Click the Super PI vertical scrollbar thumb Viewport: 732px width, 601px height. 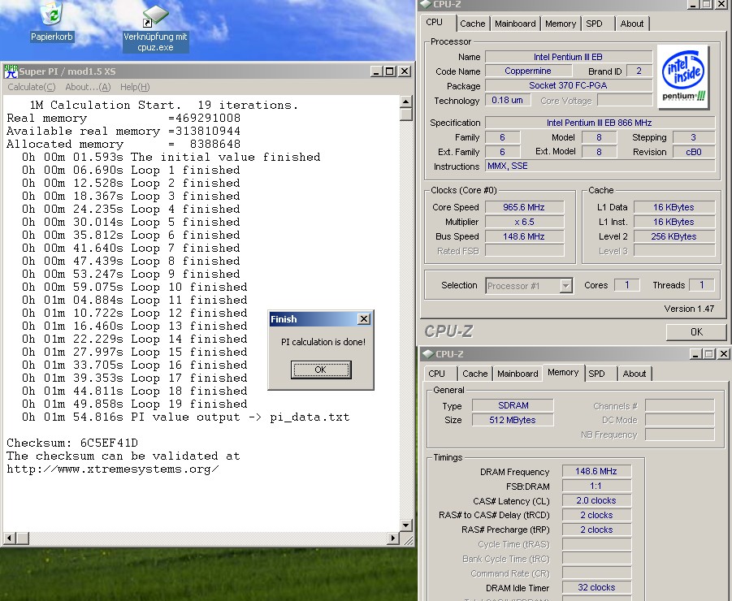[x=405, y=114]
